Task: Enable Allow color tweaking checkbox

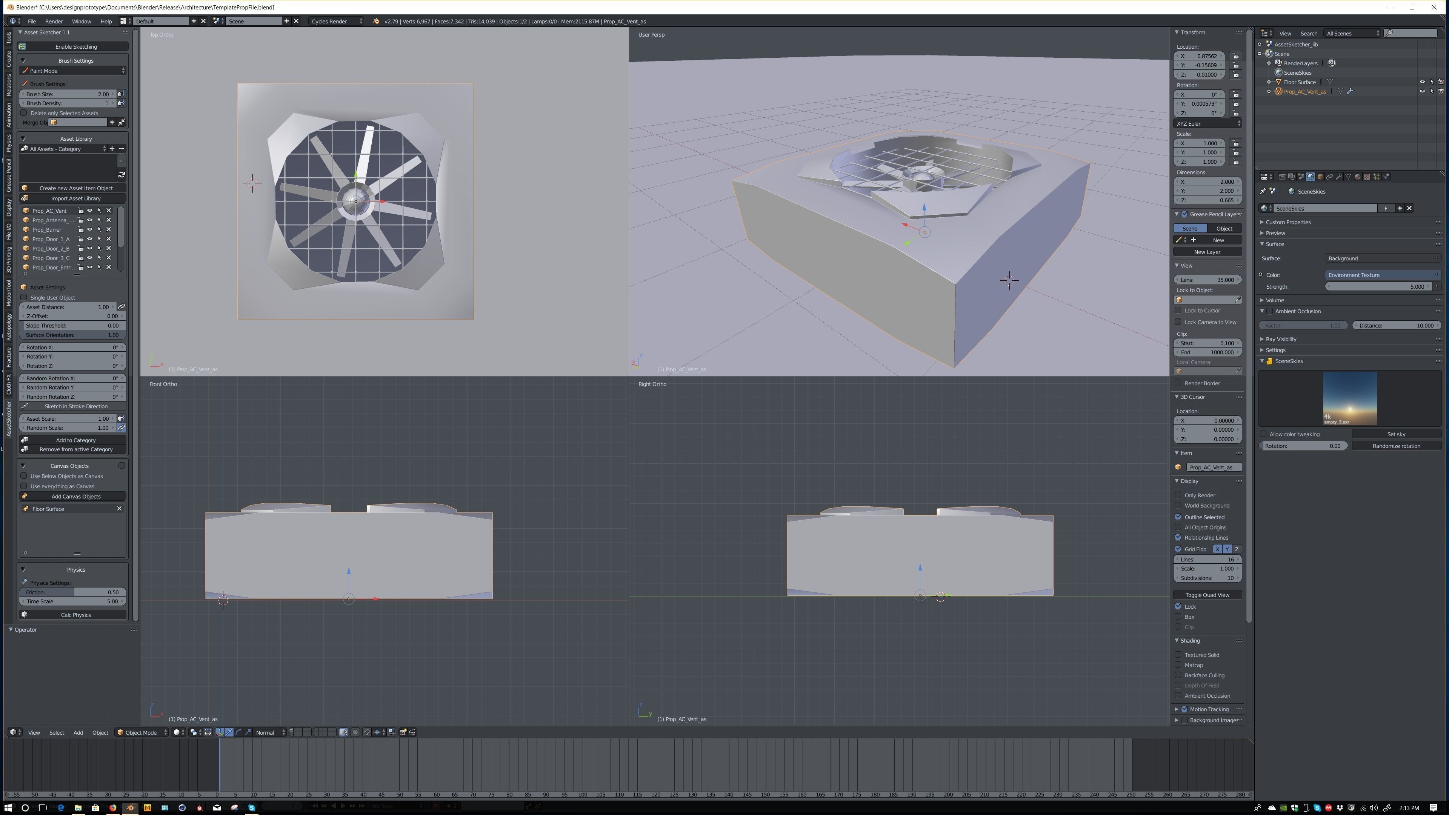Action: tap(1263, 434)
